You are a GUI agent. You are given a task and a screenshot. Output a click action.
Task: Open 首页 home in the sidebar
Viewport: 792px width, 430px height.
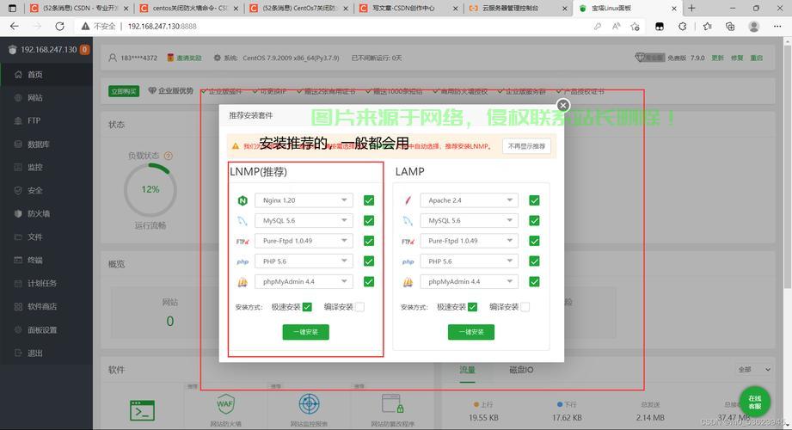34,75
